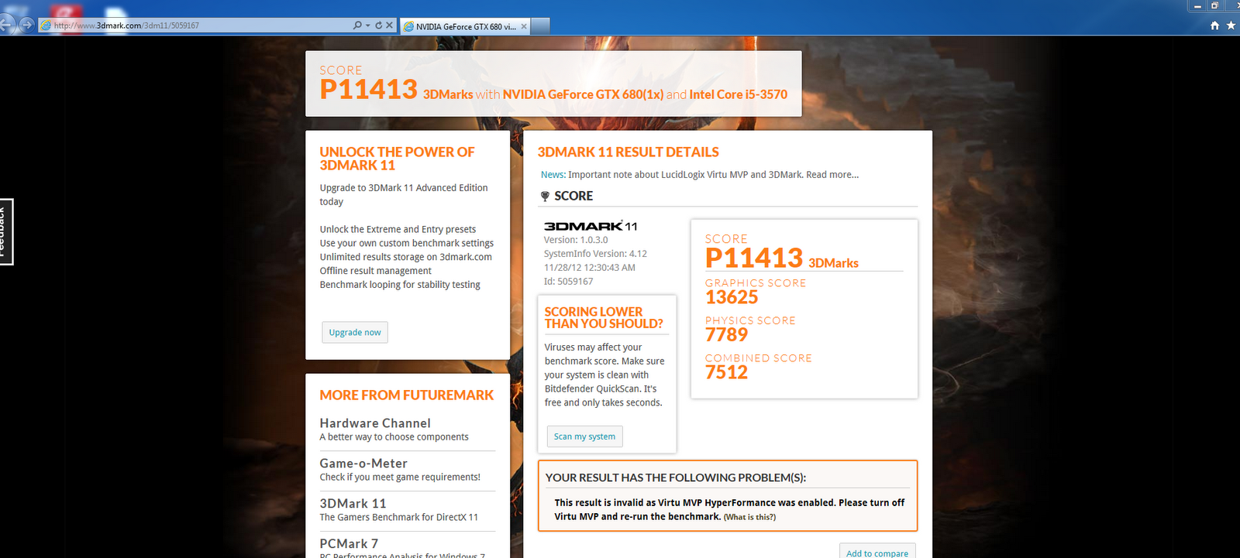
Task: Click 'Offline result management' text
Action: click(375, 271)
